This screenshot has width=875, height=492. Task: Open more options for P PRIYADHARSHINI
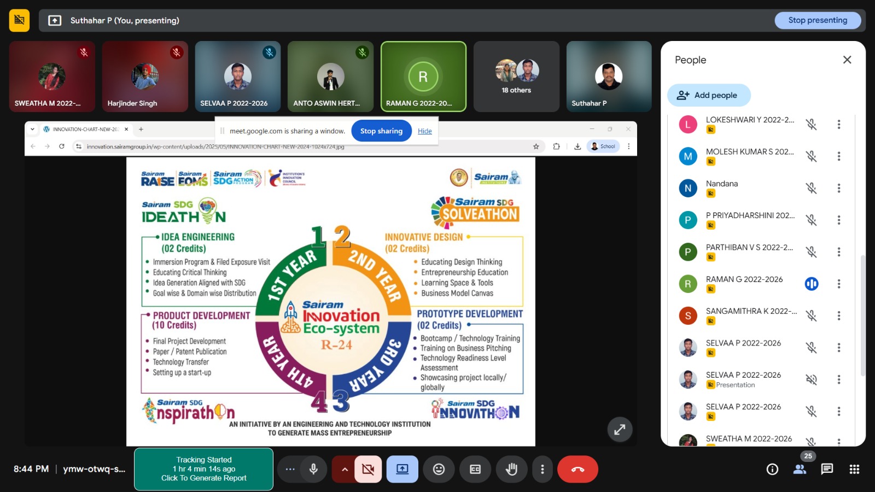coord(839,220)
